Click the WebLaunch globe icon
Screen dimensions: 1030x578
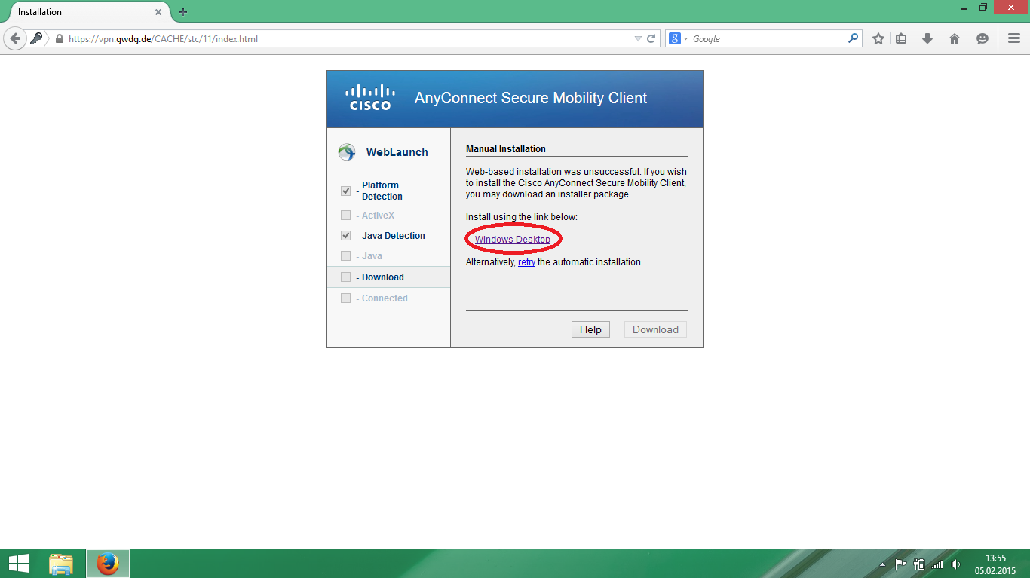pos(346,152)
